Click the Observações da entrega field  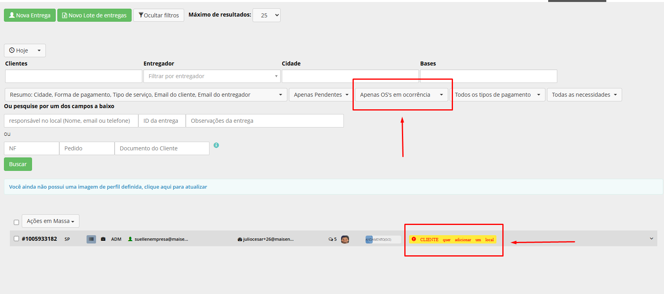pyautogui.click(x=265, y=121)
